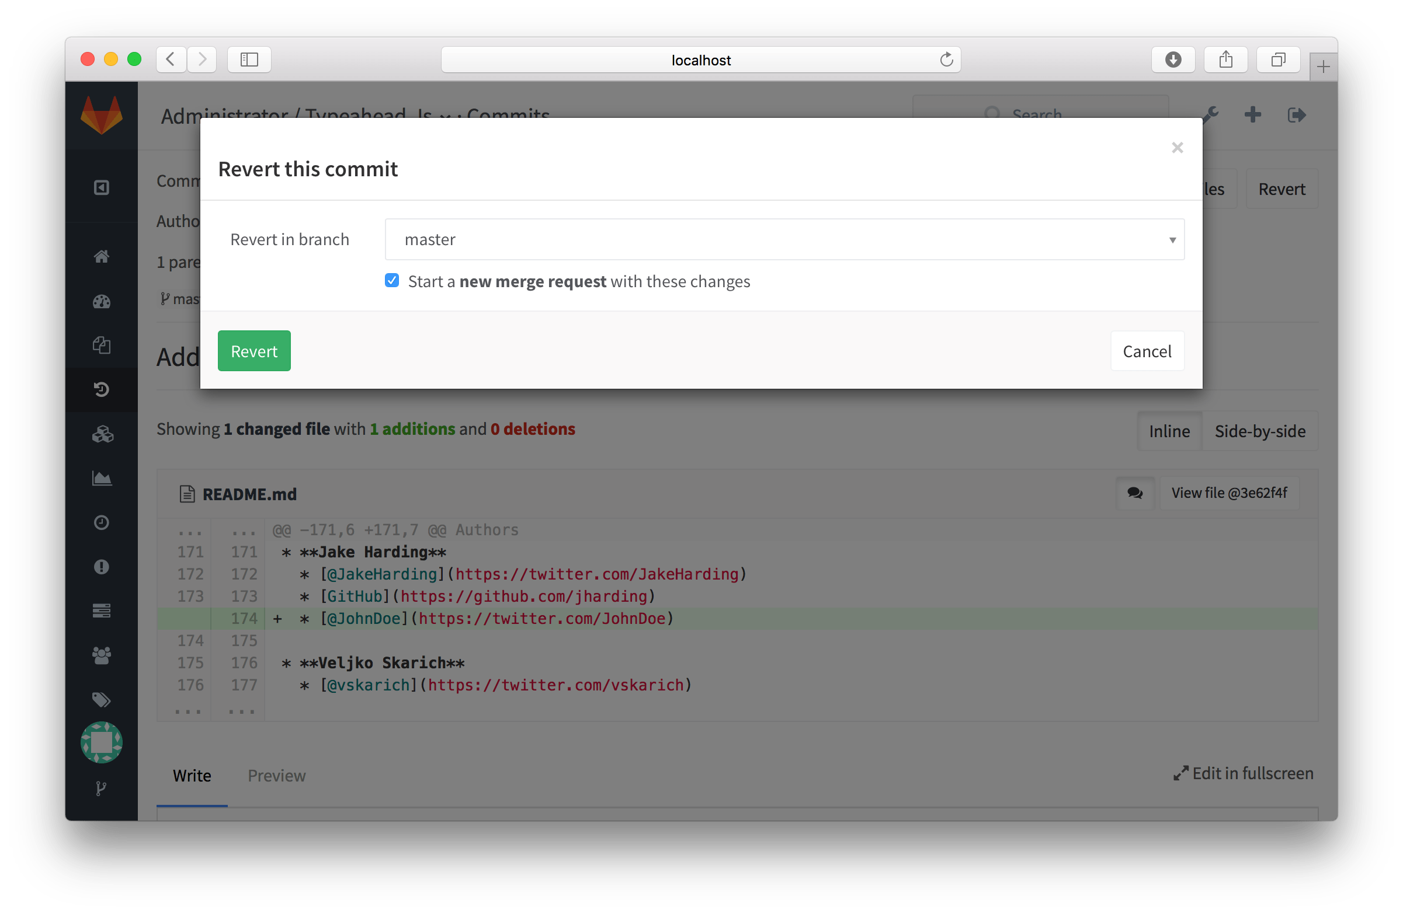1403x914 pixels.
Task: Cancel the revert commit dialog
Action: [1147, 350]
